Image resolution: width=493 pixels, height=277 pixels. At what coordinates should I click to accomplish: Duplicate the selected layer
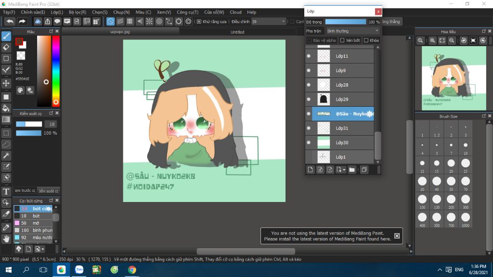364,170
